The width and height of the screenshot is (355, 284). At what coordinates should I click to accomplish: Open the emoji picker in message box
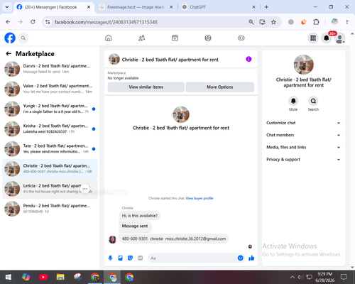240,258
